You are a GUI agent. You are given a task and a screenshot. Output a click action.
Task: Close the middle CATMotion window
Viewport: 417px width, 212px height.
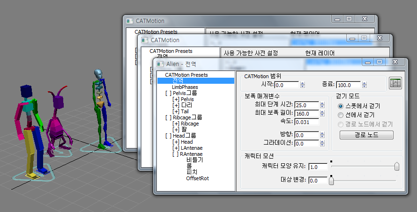(x=380, y=38)
